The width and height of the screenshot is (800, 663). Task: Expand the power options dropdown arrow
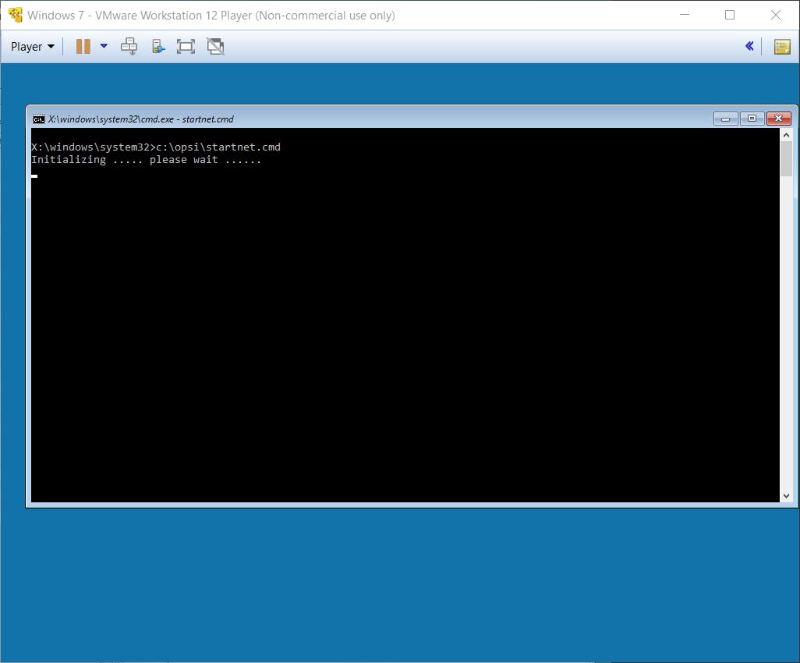104,46
